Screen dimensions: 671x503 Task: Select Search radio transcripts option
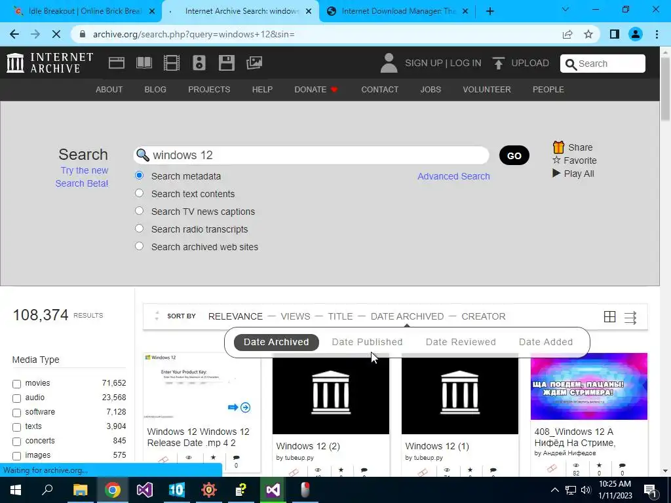pos(139,228)
